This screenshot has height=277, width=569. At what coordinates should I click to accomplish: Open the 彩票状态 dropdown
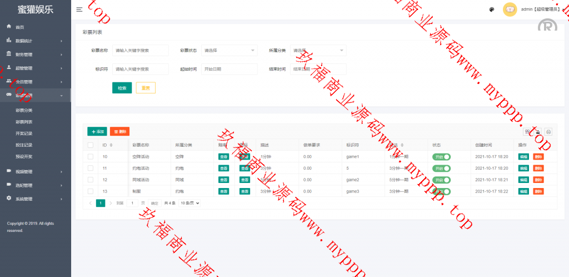[229, 51]
